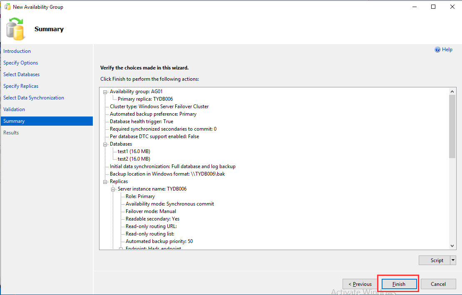Select the Summary page in sidebar
The width and height of the screenshot is (462, 295).
47,121
